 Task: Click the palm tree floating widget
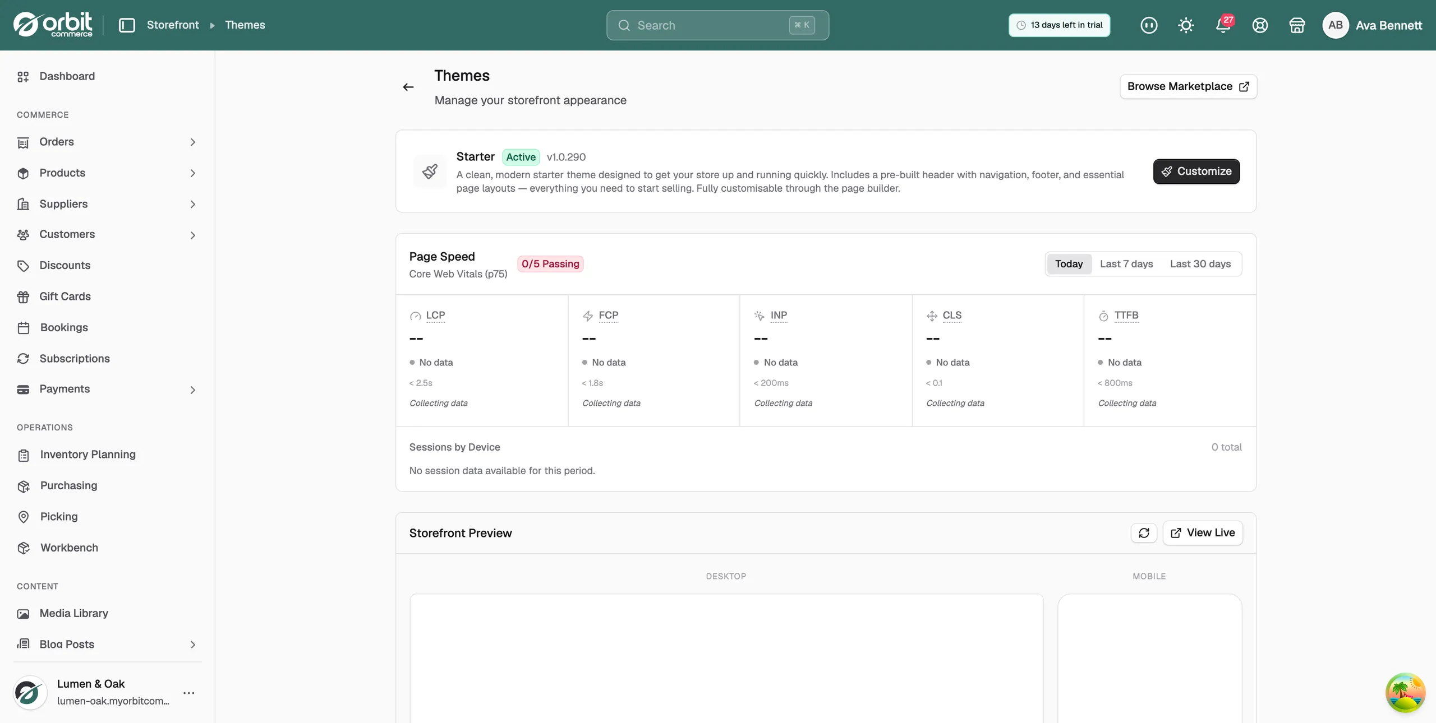click(x=1405, y=693)
